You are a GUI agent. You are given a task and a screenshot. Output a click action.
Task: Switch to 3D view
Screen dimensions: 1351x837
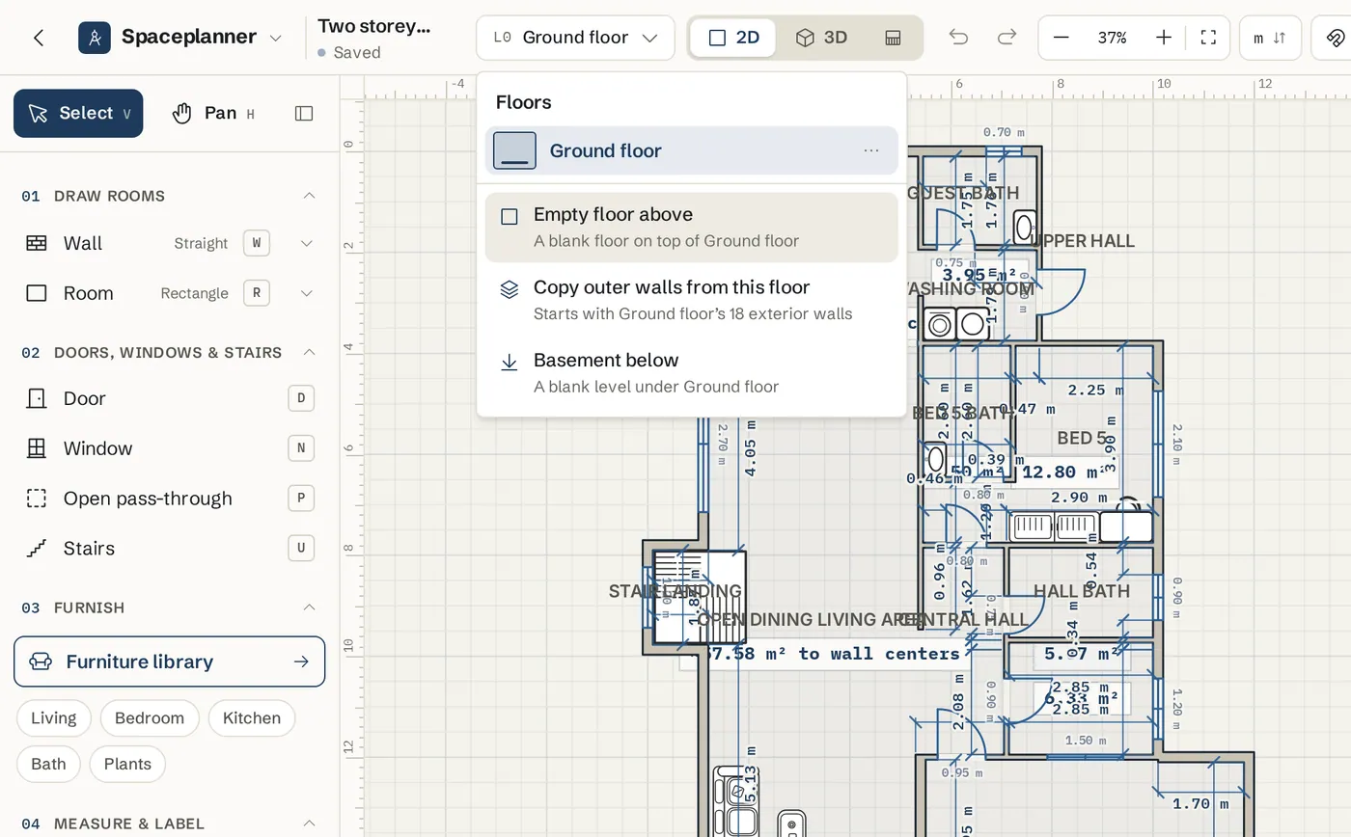point(821,38)
